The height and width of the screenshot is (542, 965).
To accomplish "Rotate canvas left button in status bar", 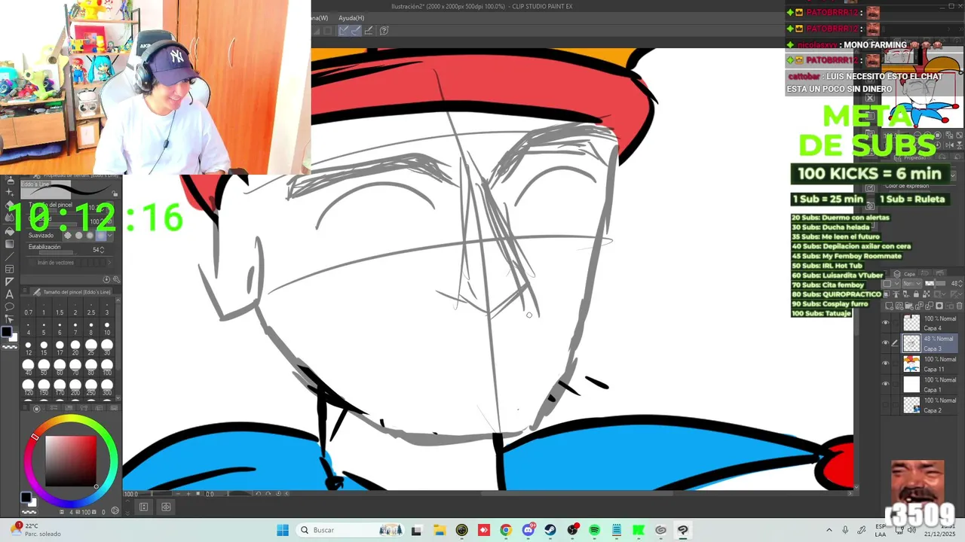I will tap(259, 494).
